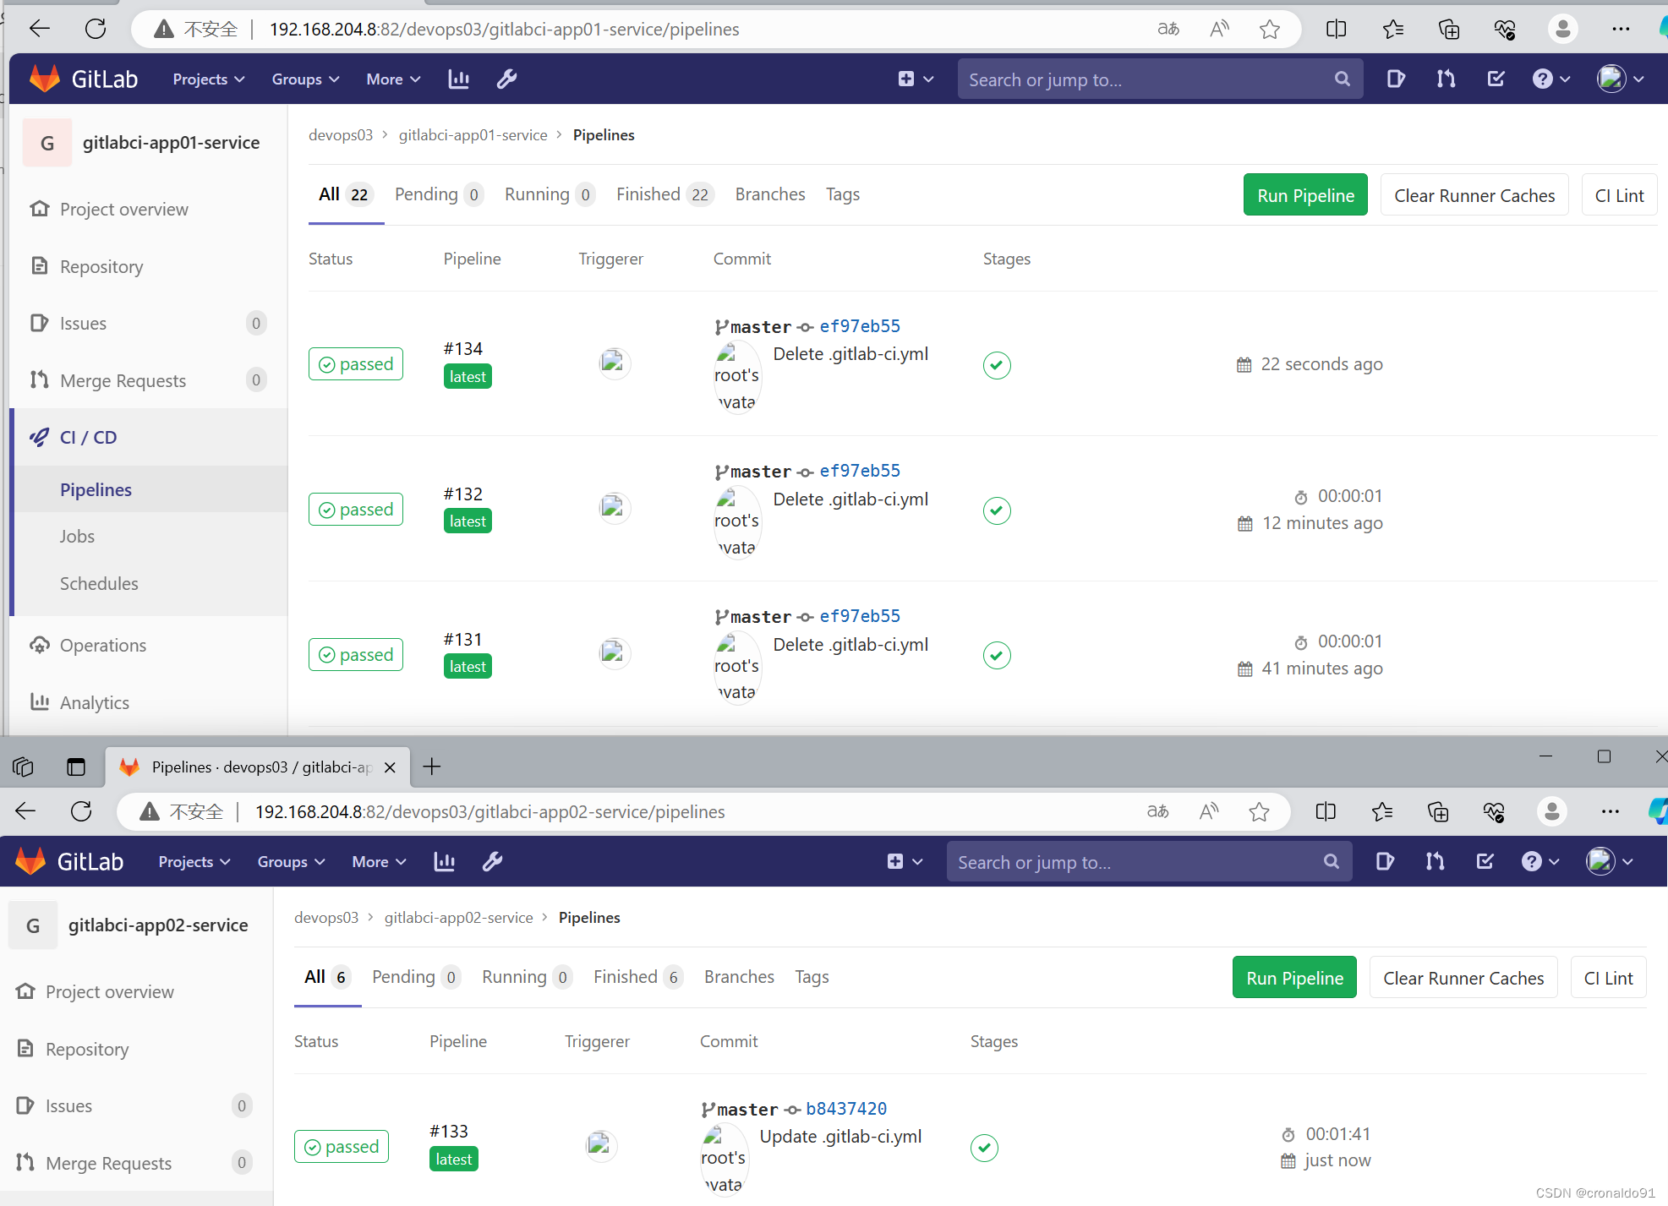Screen dimensions: 1668x1206
Task: Click the search field in bottom GitLab navbar
Action: [1133, 862]
